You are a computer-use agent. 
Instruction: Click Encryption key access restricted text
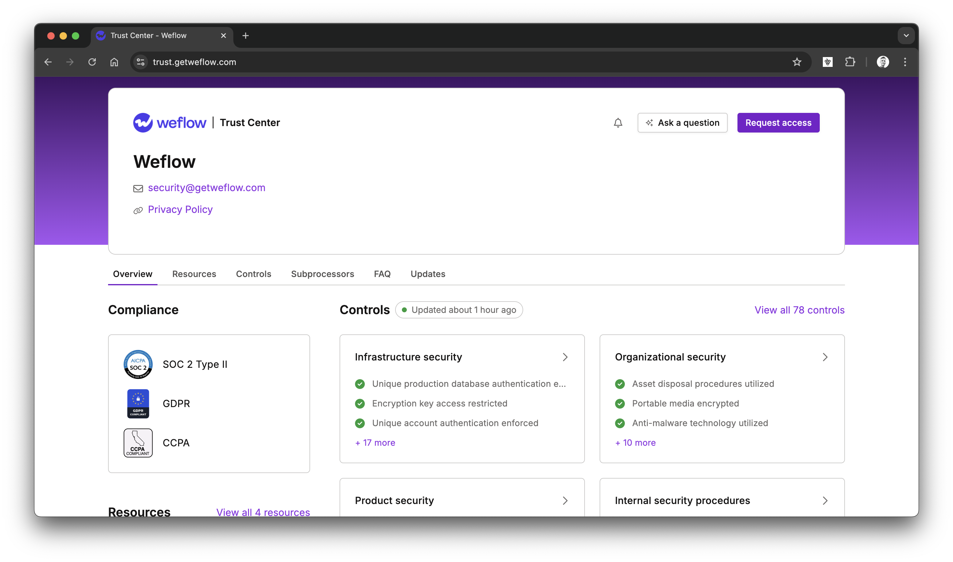[x=440, y=404]
